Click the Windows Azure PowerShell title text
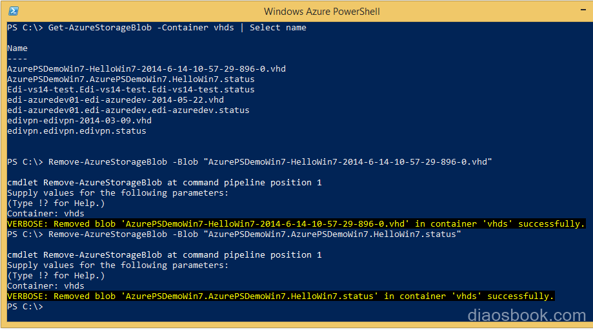 point(322,12)
